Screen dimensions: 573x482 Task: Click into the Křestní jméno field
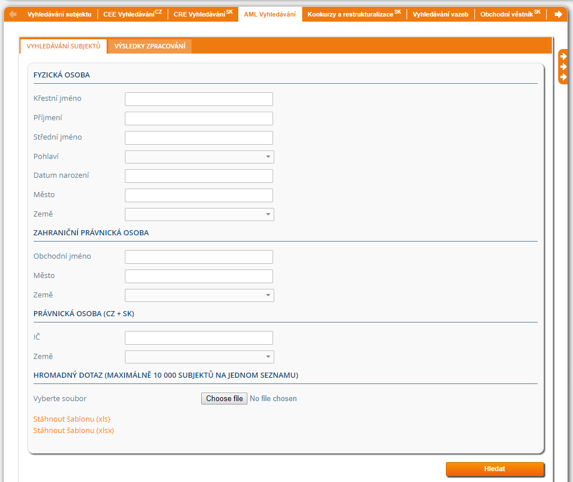pos(199,99)
